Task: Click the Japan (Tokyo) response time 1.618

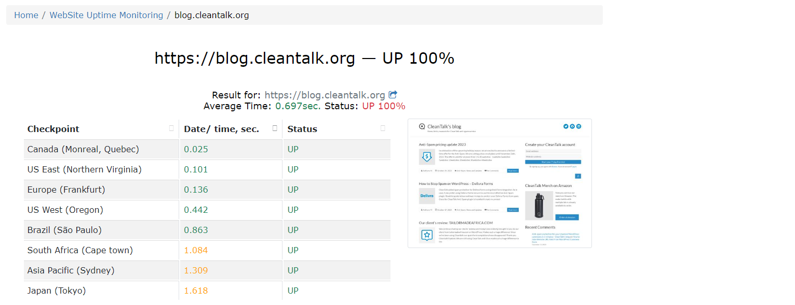Action: [196, 291]
